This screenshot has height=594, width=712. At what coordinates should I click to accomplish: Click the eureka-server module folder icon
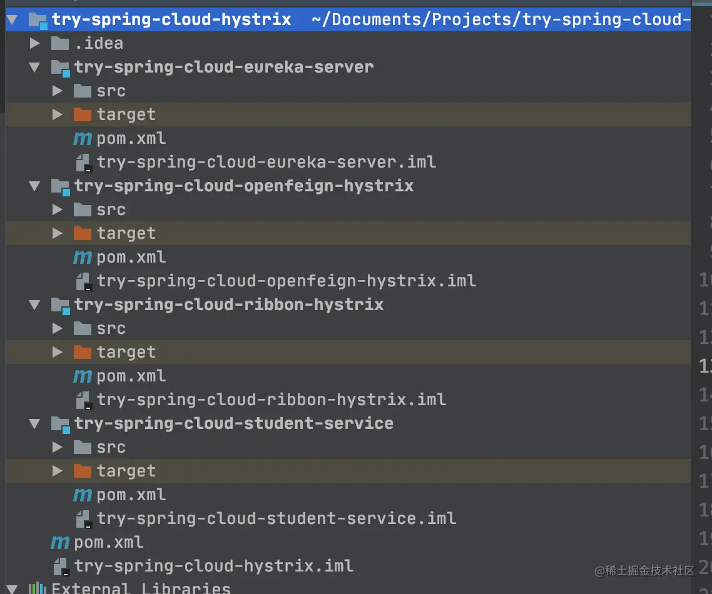[61, 68]
